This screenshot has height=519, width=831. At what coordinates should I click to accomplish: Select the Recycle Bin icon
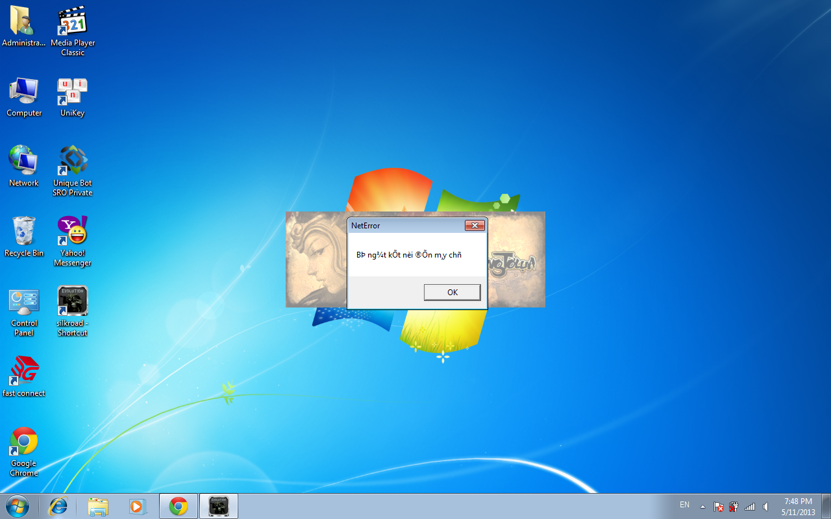pyautogui.click(x=24, y=237)
